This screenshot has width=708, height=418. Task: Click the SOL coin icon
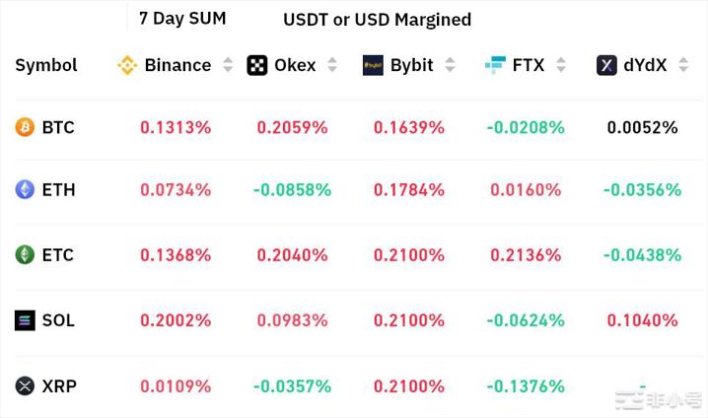click(x=25, y=320)
